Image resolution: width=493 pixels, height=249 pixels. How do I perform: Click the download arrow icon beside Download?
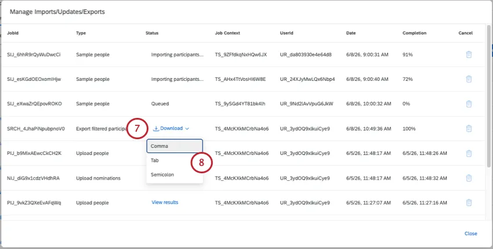tap(156, 128)
